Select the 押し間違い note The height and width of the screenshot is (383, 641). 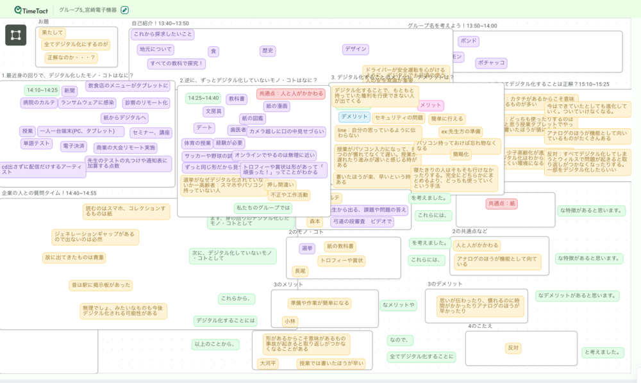281,185
